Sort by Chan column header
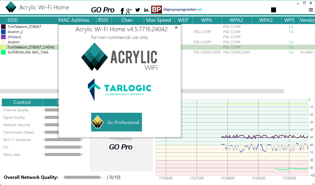The height and width of the screenshot is (185, 315). 127,20
